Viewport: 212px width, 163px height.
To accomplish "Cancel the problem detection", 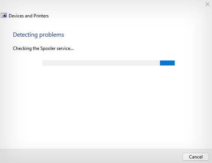I will click(x=196, y=157).
